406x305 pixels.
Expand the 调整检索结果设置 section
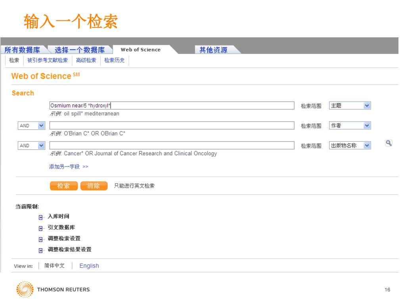point(41,250)
